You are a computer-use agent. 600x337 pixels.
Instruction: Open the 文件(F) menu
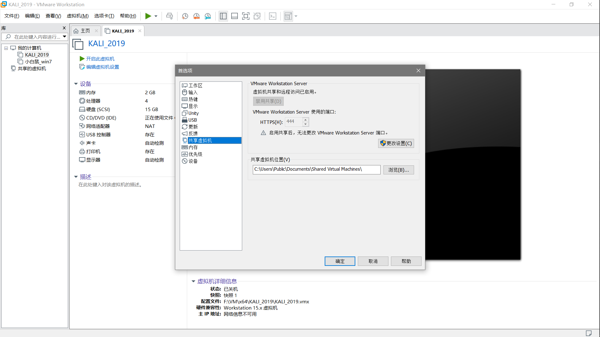[12, 16]
